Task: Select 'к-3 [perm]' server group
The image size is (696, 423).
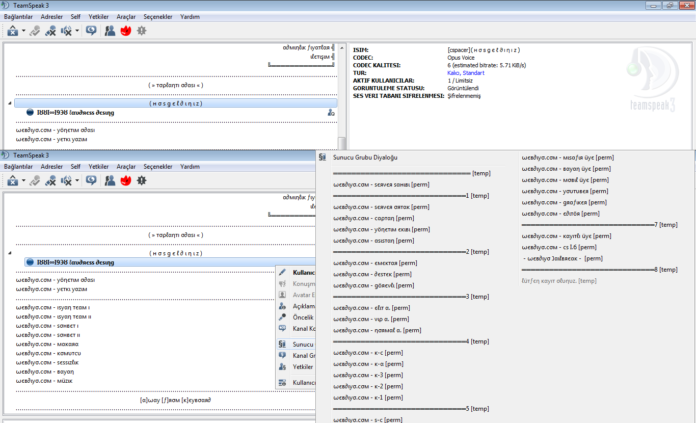Action: pos(368,375)
